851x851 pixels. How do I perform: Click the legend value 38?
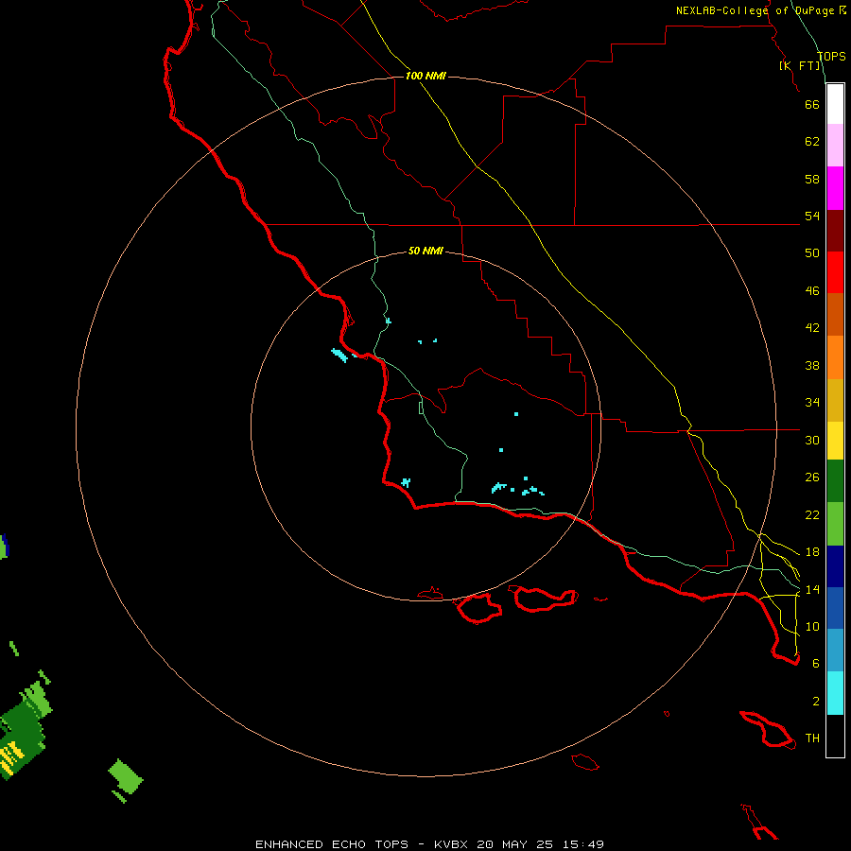[812, 365]
